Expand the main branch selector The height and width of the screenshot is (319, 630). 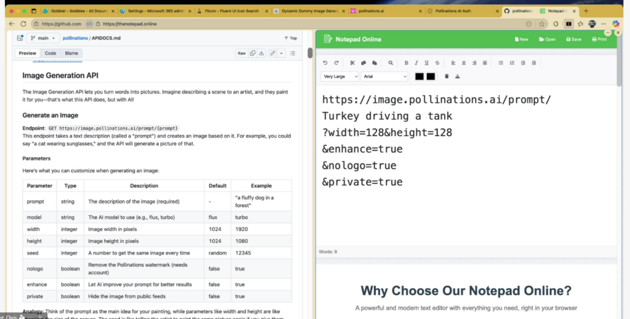(x=42, y=38)
